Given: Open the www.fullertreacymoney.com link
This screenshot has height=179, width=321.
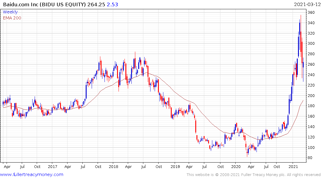Looking at the screenshot, I should 32,175.
